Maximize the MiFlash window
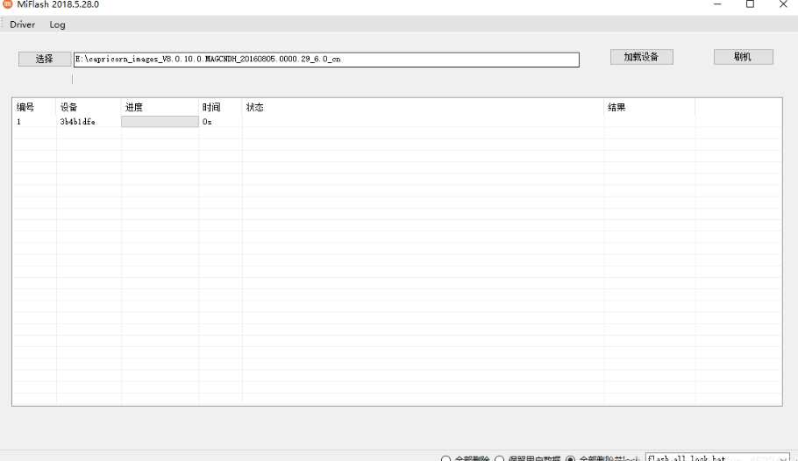798x461 pixels. pyautogui.click(x=750, y=4)
